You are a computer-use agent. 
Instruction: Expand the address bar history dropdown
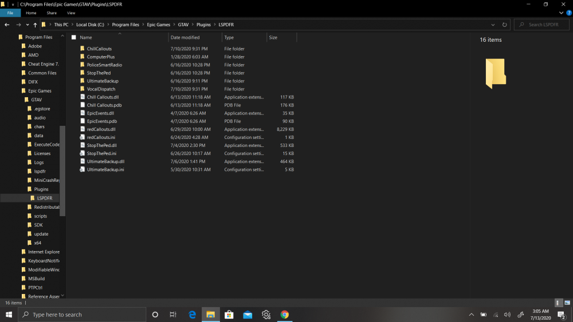(x=493, y=25)
